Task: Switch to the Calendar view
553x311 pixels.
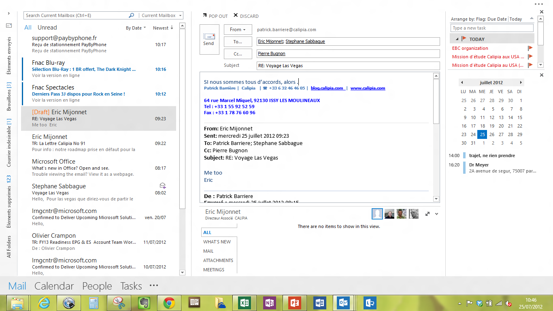Action: 54,286
